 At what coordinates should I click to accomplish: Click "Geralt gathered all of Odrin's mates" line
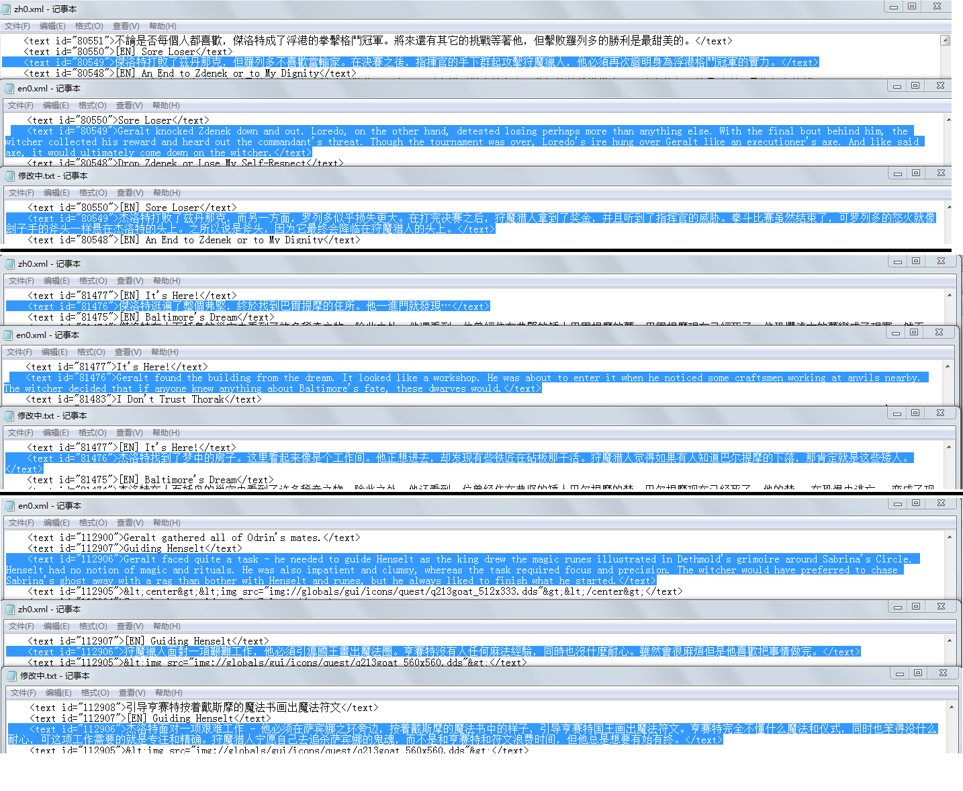pos(194,538)
